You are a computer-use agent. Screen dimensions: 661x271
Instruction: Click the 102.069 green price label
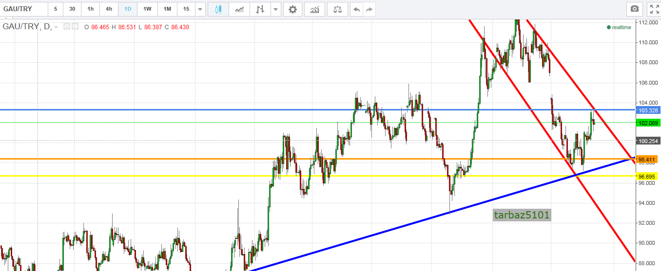[648, 123]
